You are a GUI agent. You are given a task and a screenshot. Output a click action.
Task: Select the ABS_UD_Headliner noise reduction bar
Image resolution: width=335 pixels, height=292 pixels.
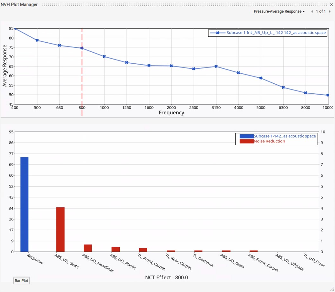tap(88, 248)
